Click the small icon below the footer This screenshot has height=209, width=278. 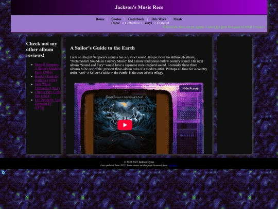[x=3, y=172]
